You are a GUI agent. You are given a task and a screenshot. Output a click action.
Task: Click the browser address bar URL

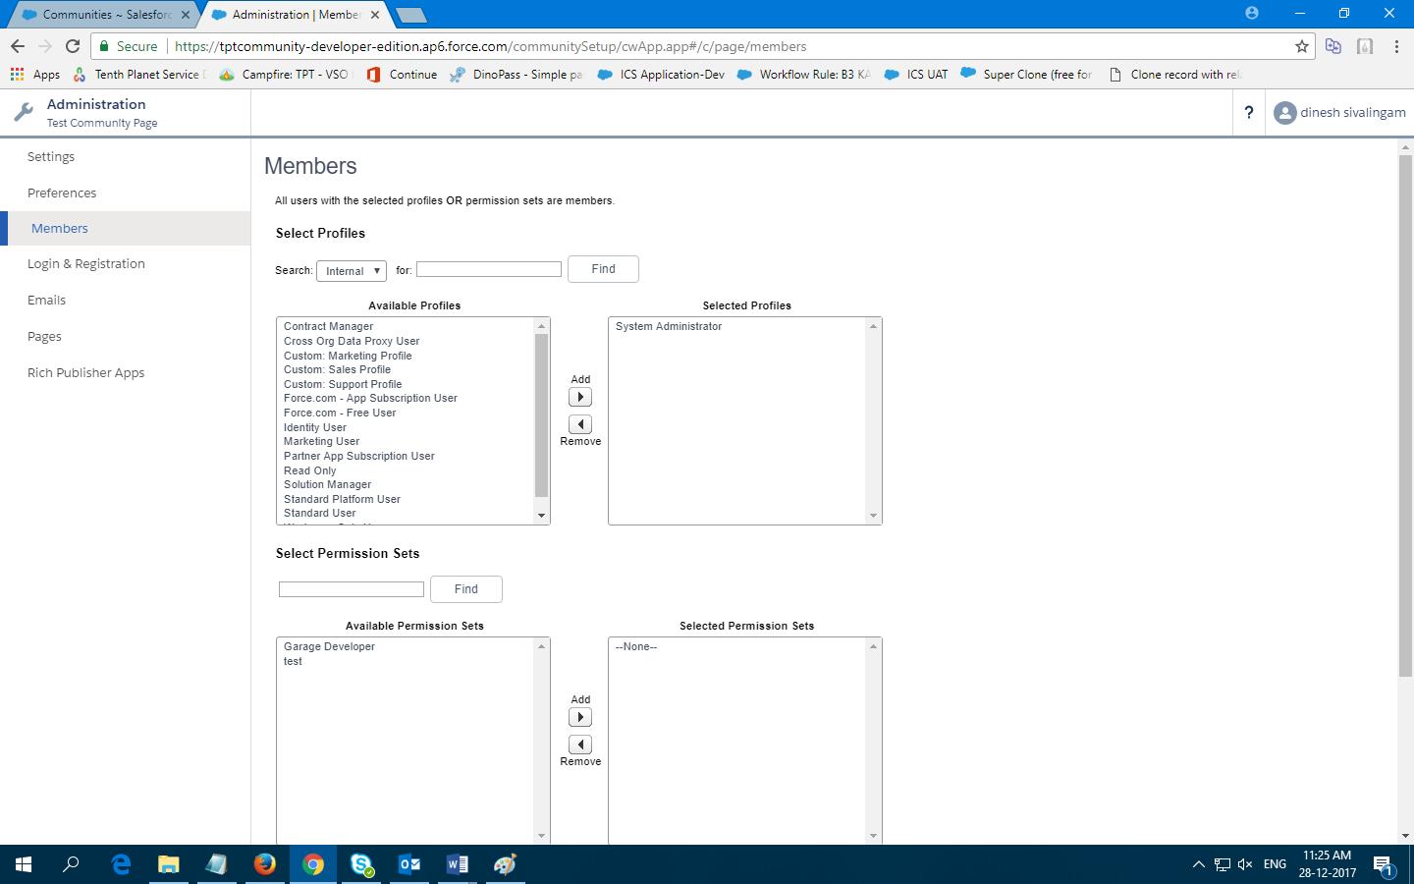[x=491, y=46]
